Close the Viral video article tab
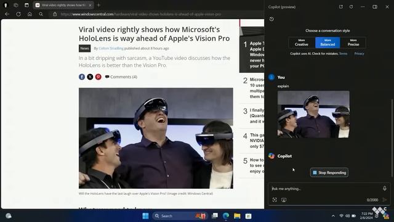Viewport: 394px width, 222px height. click(x=90, y=5)
